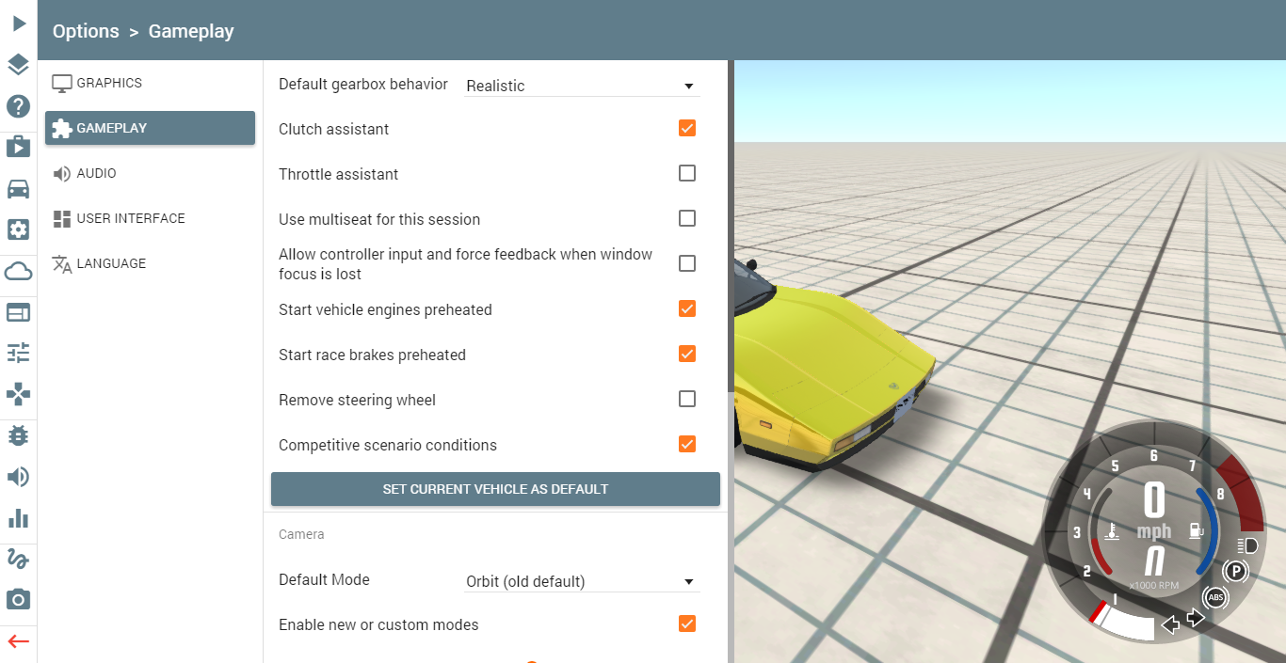Uncheck Enable new or custom modes

coord(687,624)
